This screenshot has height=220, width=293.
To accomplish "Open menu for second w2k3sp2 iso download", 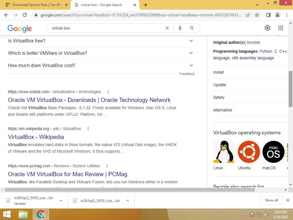I will 128,201.
